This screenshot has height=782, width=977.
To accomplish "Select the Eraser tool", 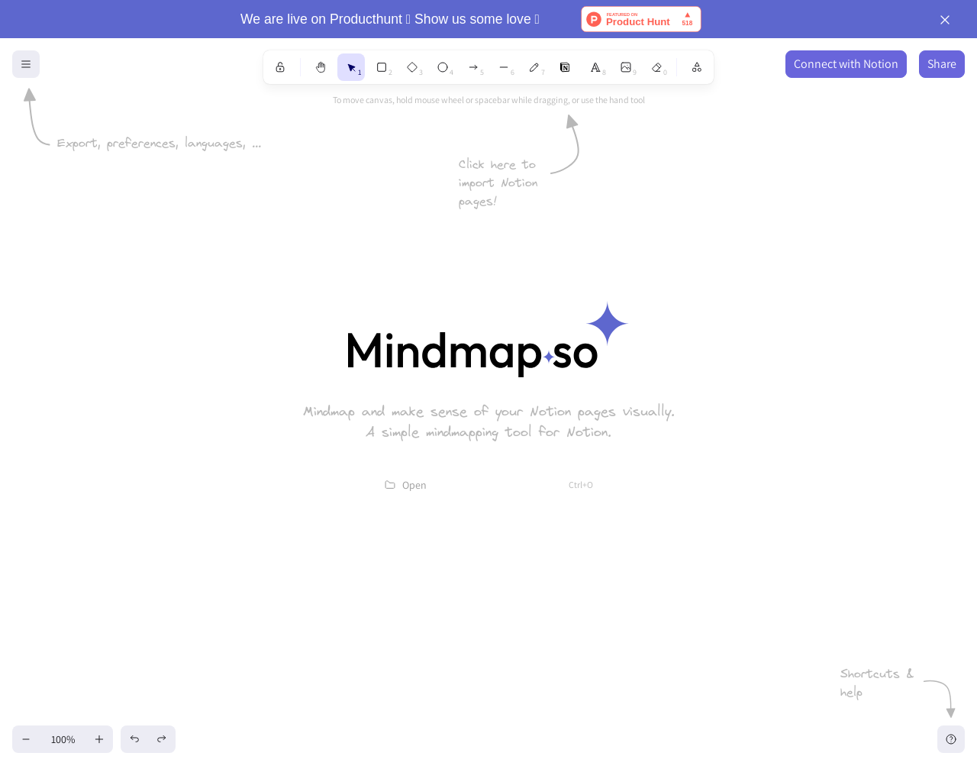I will click(x=656, y=67).
